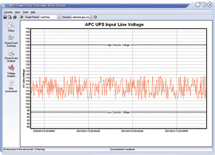Open the View menu
The height and width of the screenshot is (155, 215).
(x=18, y=12)
